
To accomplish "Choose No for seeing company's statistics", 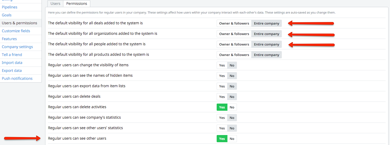I will 232,118.
